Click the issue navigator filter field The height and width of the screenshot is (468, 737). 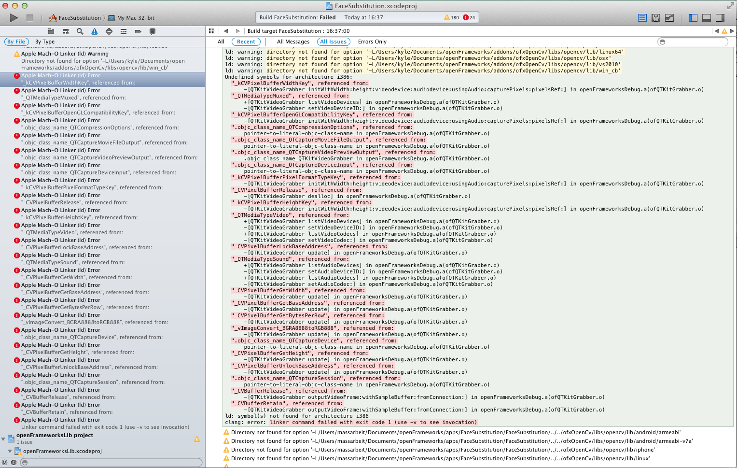coord(111,462)
